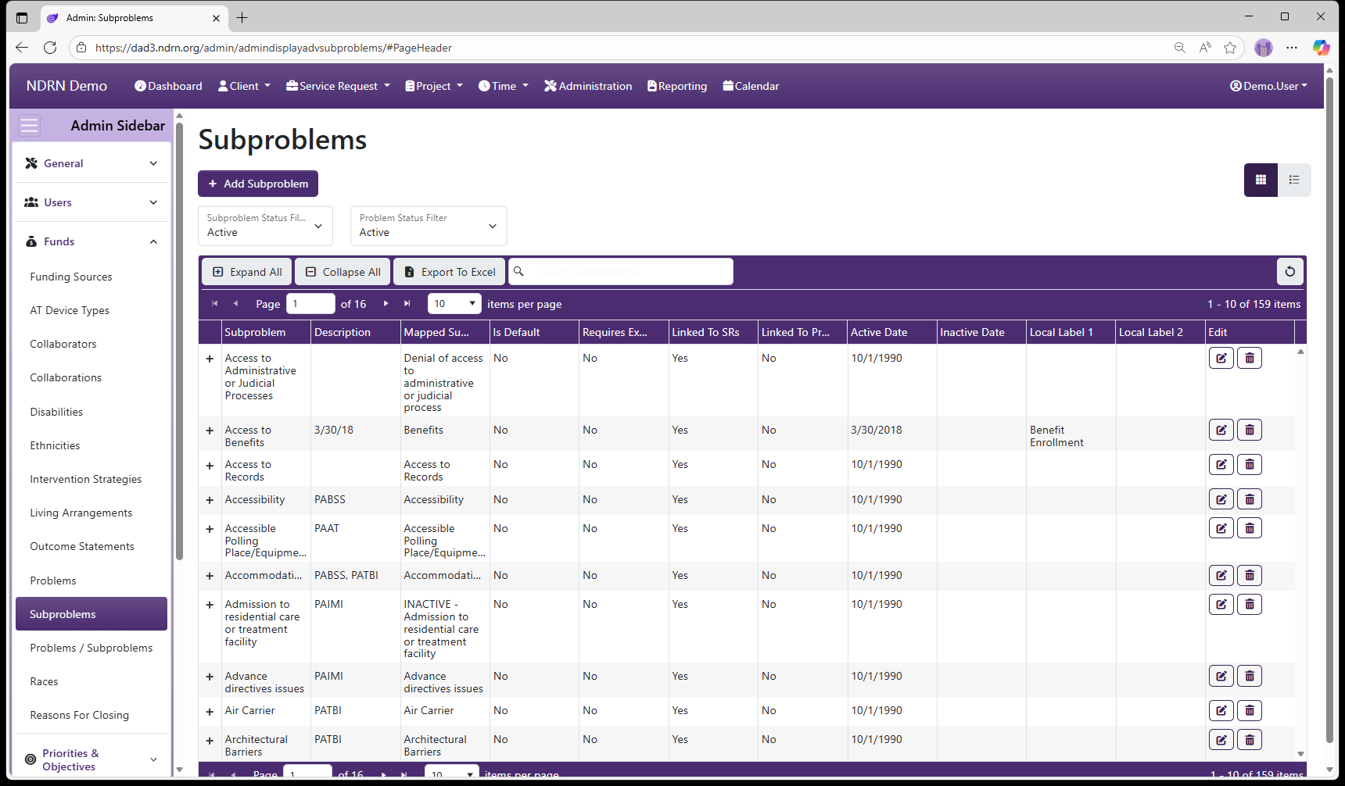Switch to grid card view
The image size is (1345, 786).
(1261, 180)
